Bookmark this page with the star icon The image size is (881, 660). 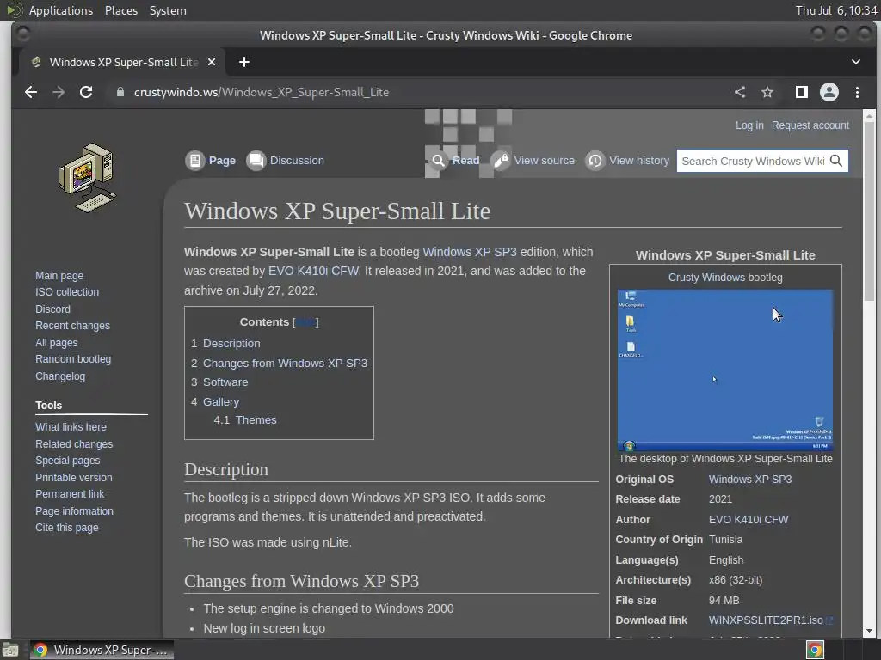[x=767, y=92]
